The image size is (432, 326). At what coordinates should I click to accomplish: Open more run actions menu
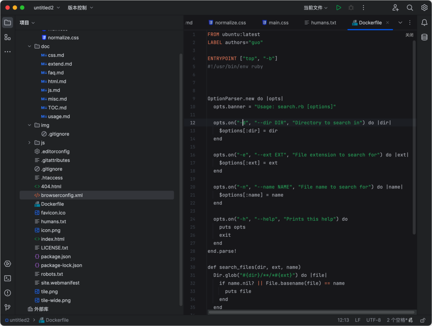coord(363,8)
